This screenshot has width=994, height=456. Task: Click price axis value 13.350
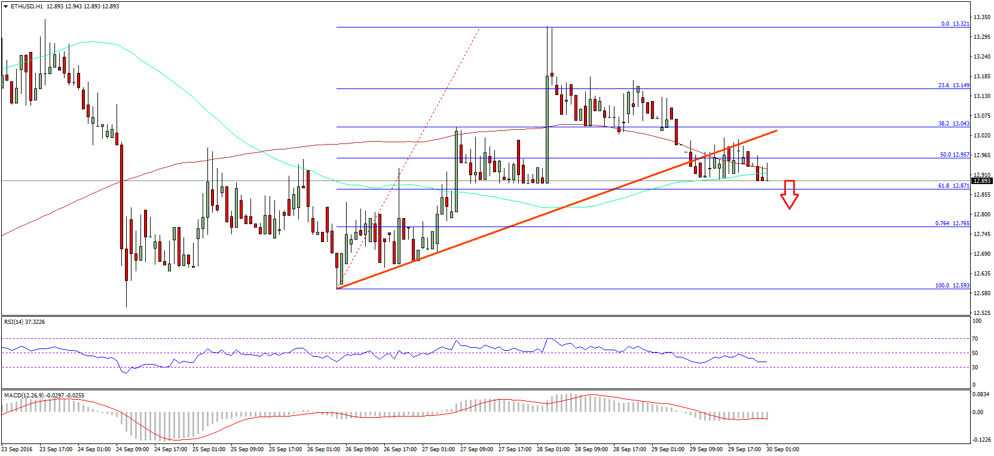tap(982, 17)
